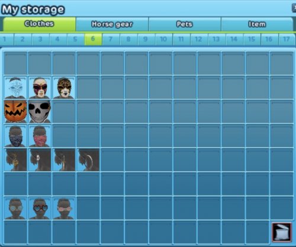Go to storage page 16
Viewport: 296px width, 247px height.
coord(269,39)
